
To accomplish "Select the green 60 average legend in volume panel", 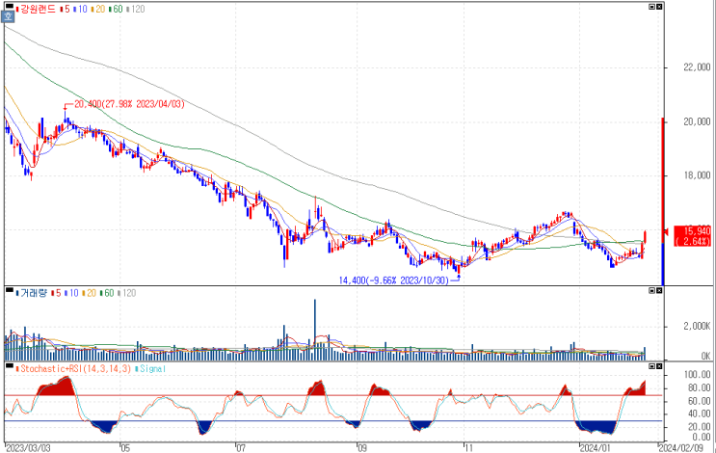I will (x=109, y=293).
